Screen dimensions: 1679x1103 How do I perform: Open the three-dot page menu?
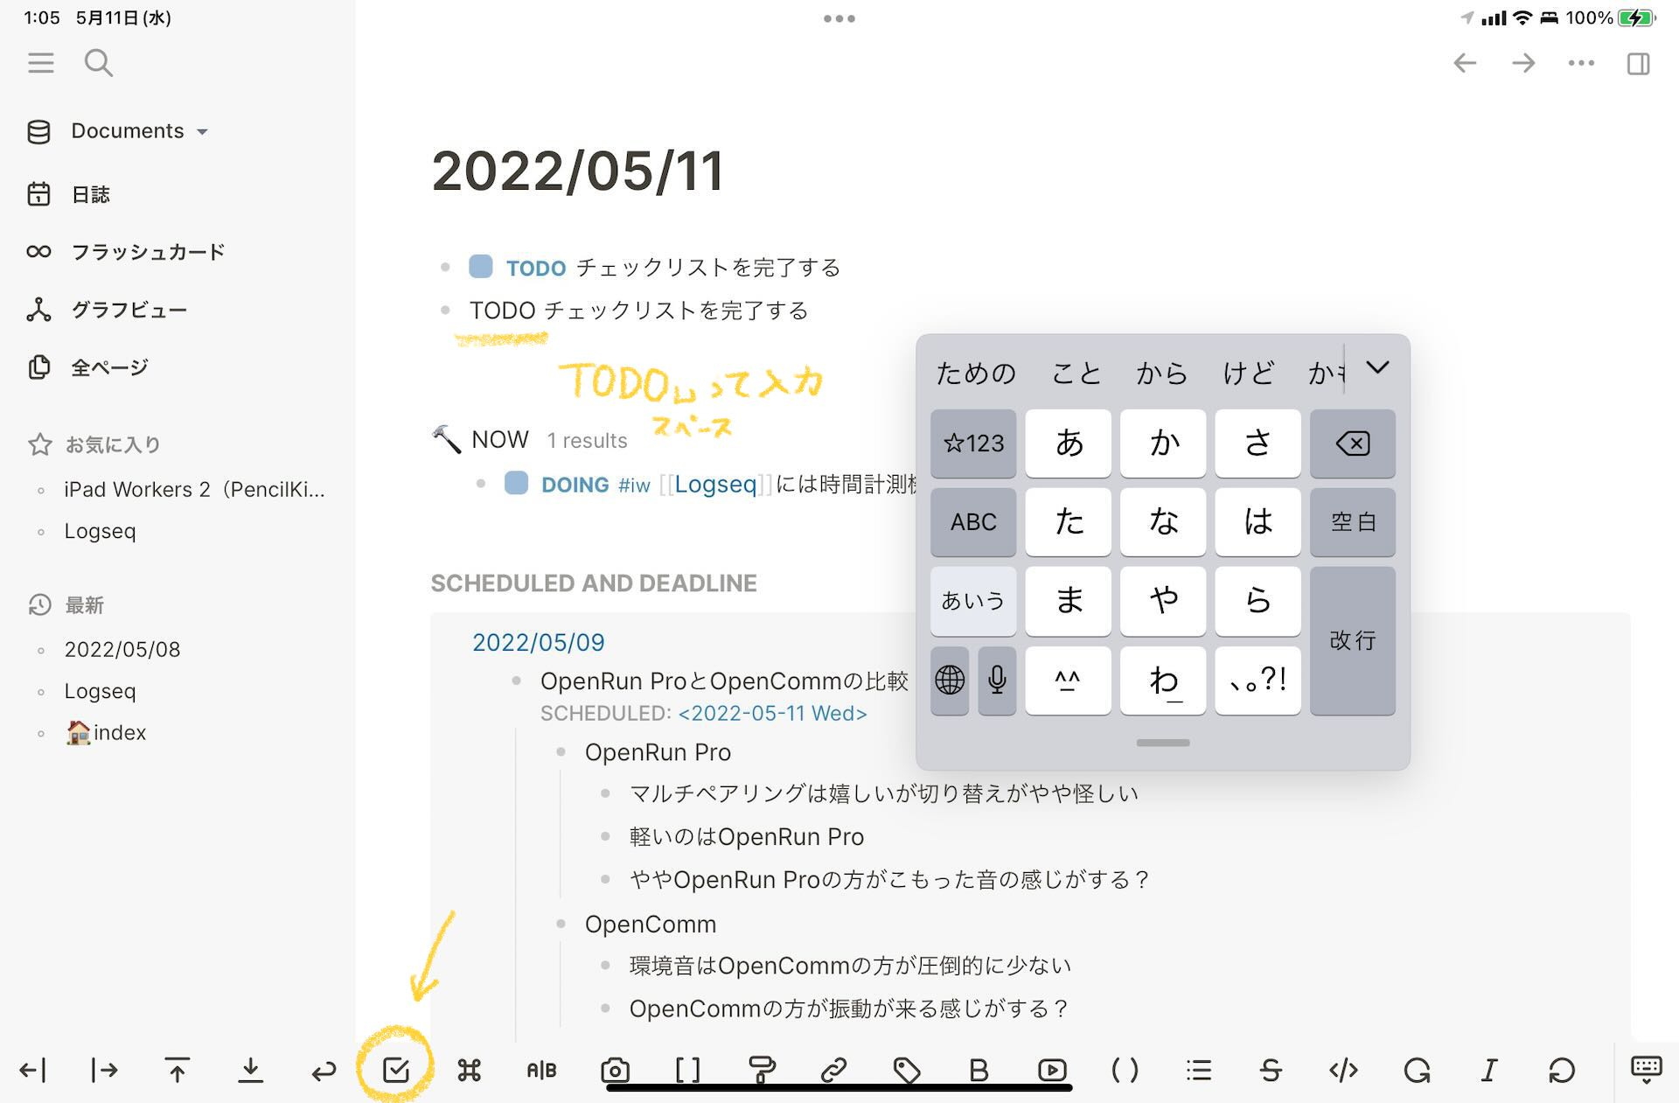[1581, 63]
